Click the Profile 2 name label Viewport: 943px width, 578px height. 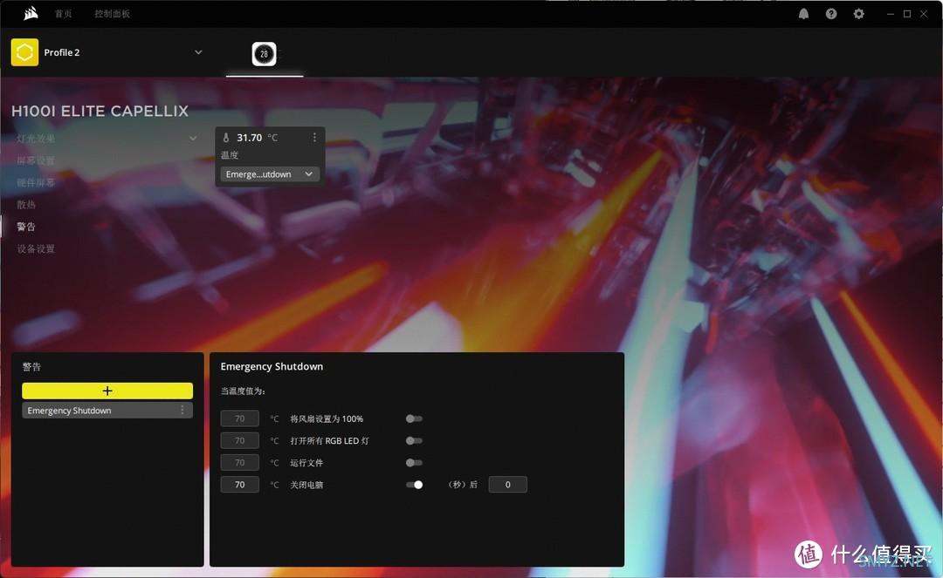pos(62,52)
